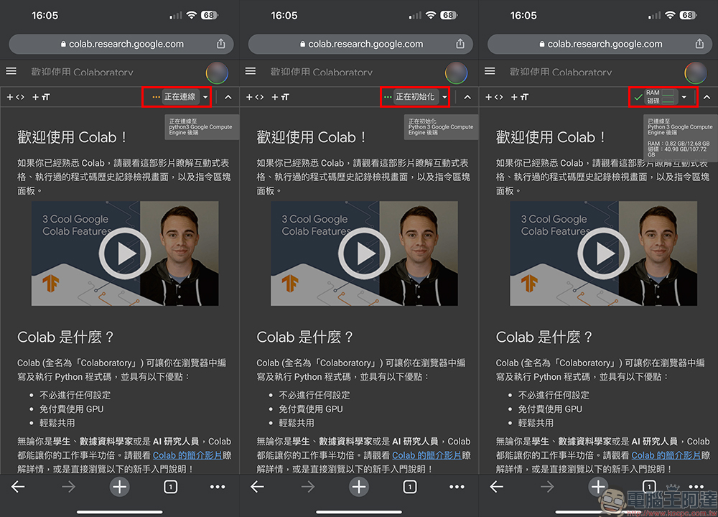Tap share icon in the 正在連線 screen's address bar

(220, 44)
